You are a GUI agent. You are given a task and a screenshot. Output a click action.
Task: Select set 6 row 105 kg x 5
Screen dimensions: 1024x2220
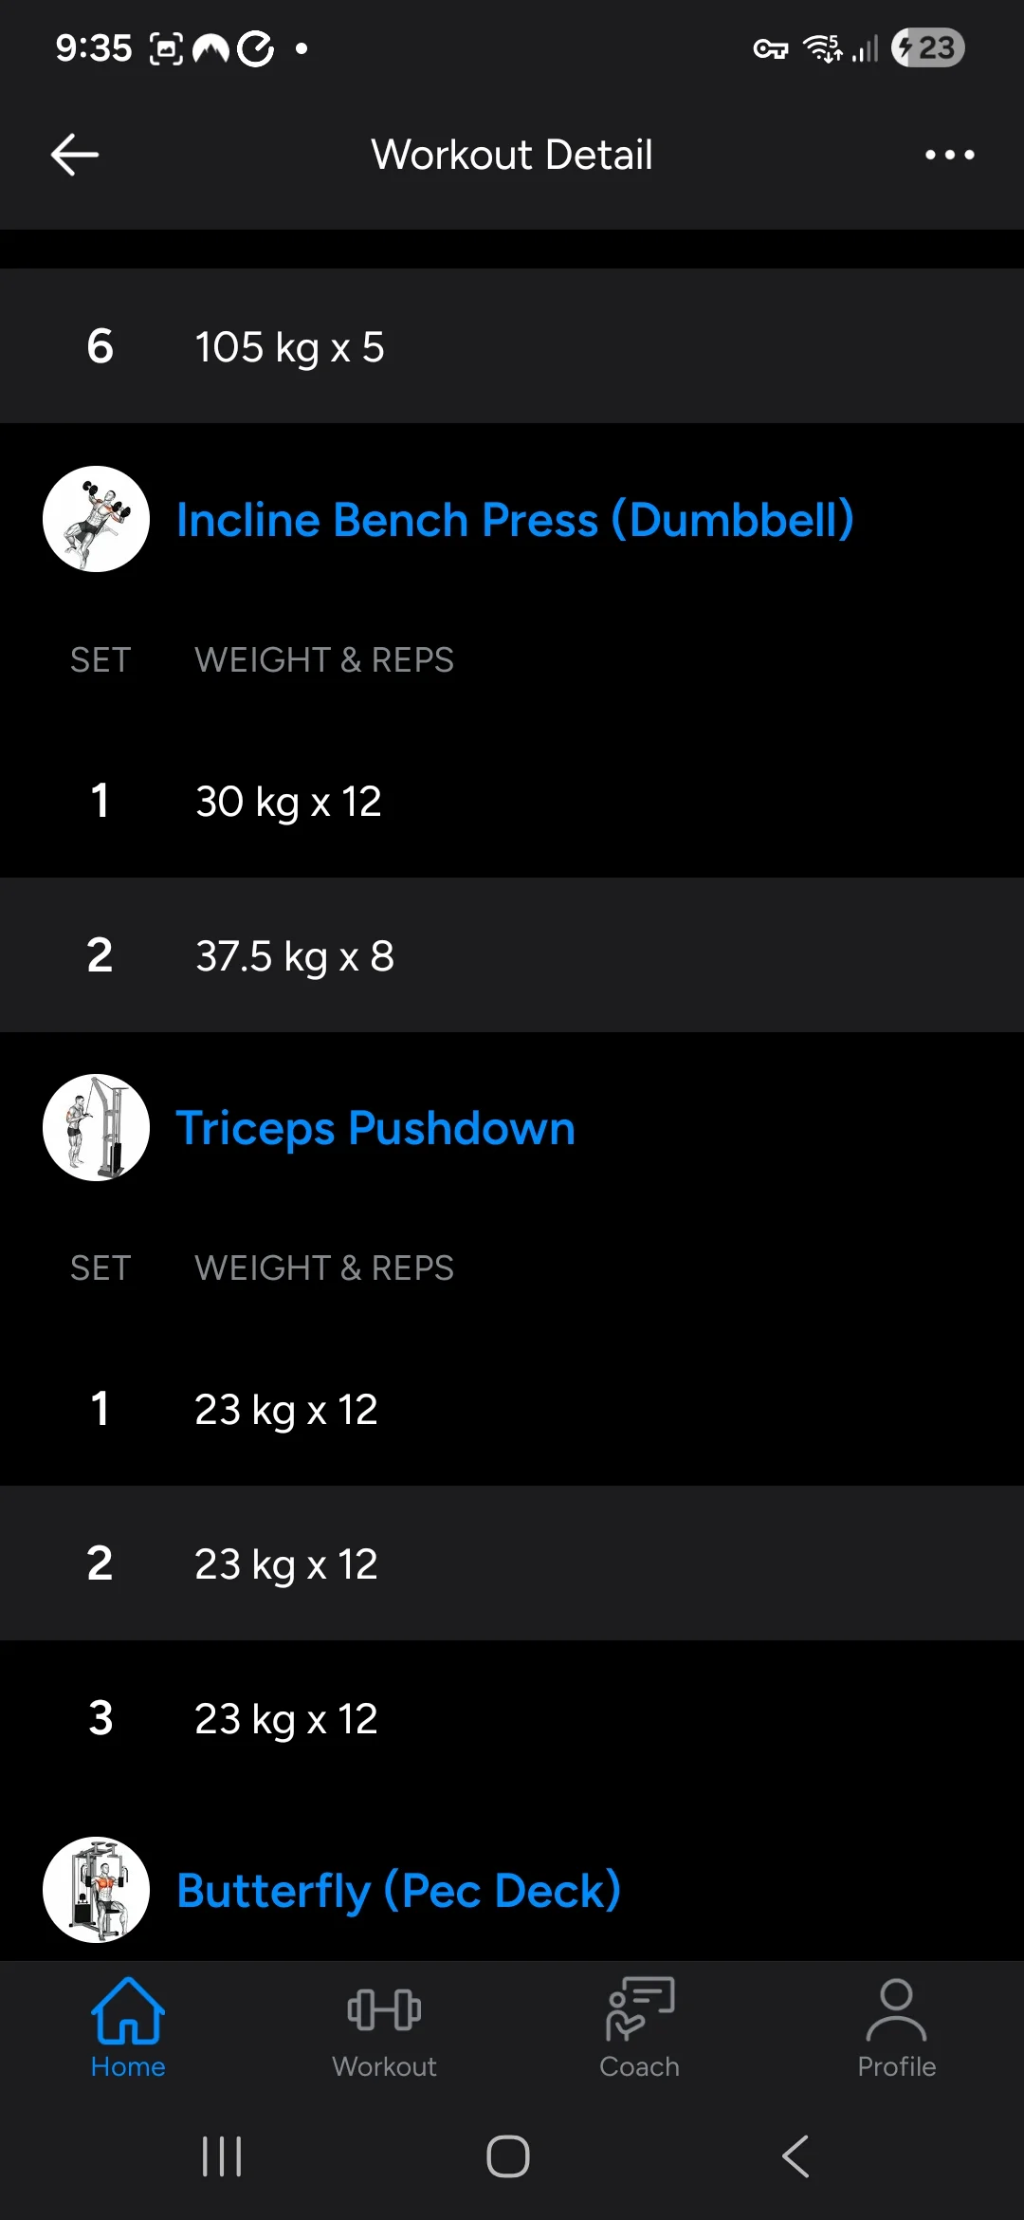(512, 346)
